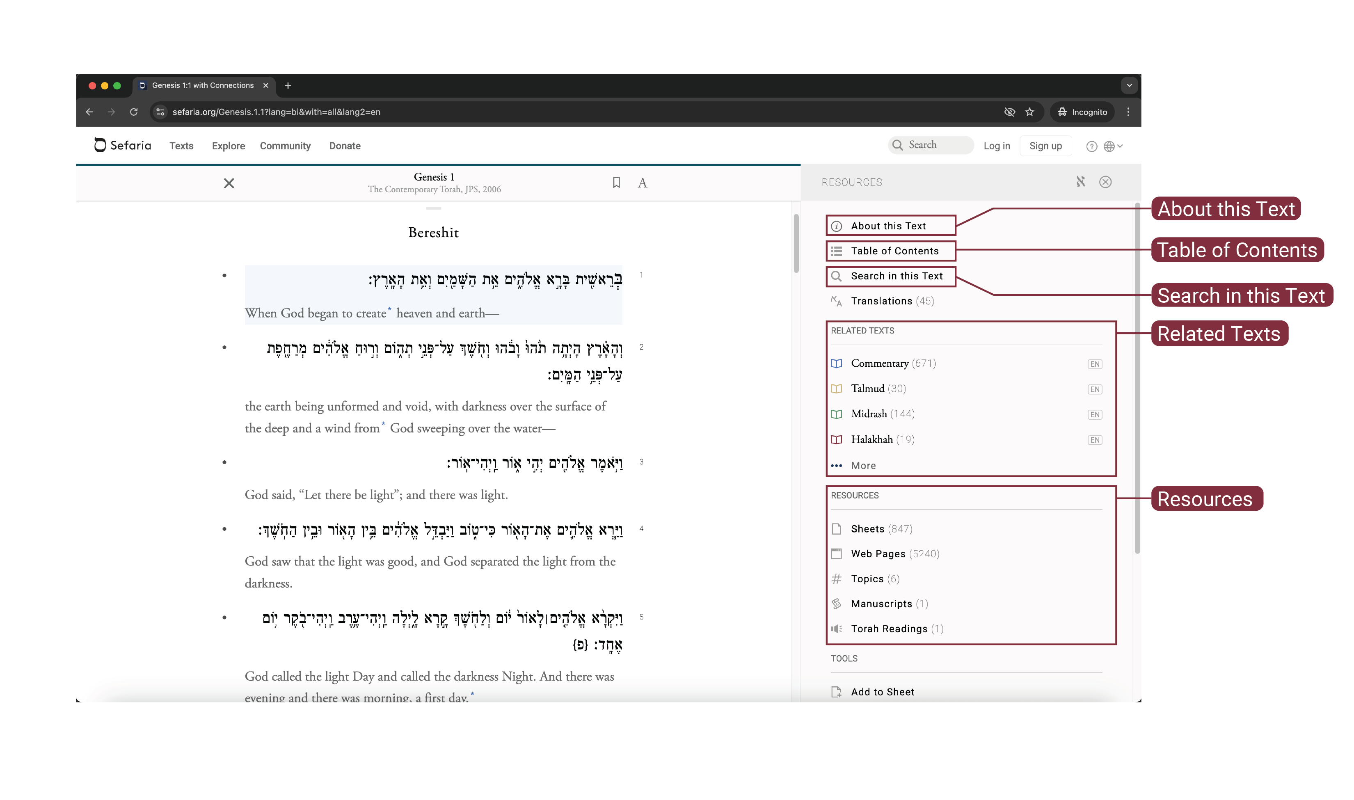Open the help question-mark icon

(x=1091, y=146)
